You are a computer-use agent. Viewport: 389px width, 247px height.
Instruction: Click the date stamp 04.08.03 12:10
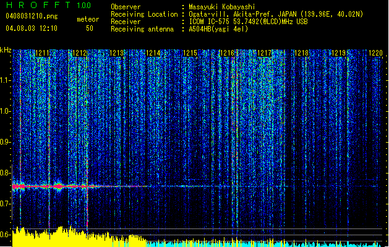[32, 28]
